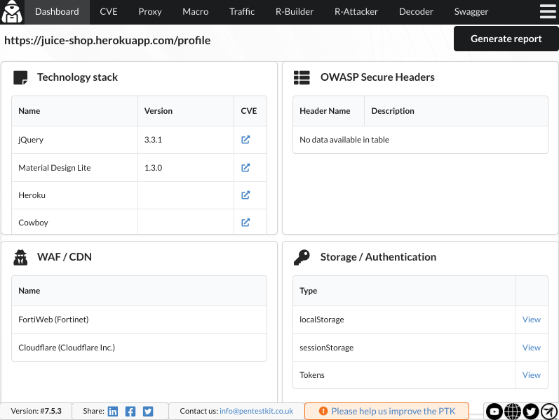Sort headers table by Header Name
The height and width of the screenshot is (420, 559).
tap(328, 111)
